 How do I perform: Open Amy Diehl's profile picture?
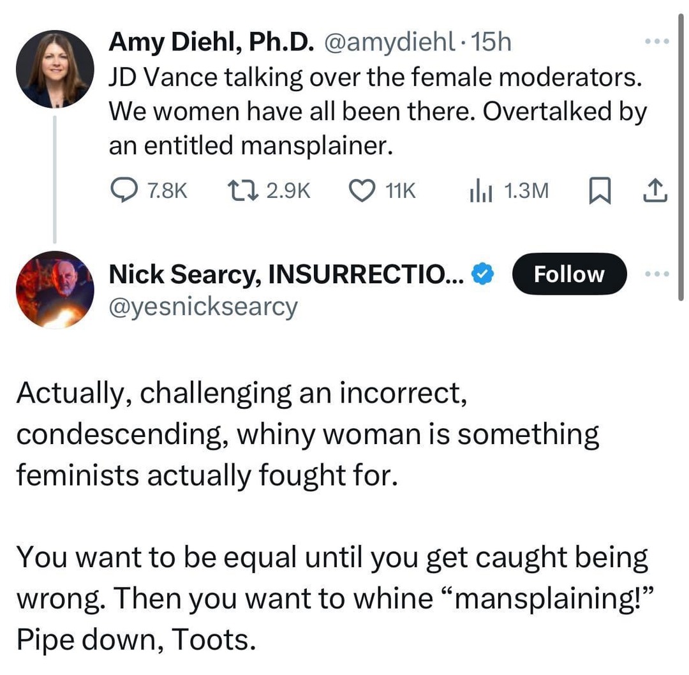pos(55,68)
